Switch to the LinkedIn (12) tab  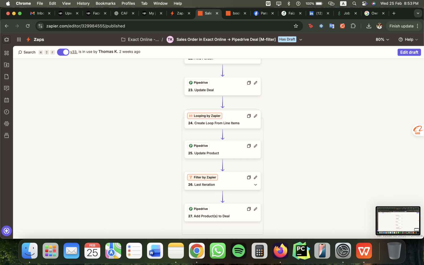coord(319,13)
